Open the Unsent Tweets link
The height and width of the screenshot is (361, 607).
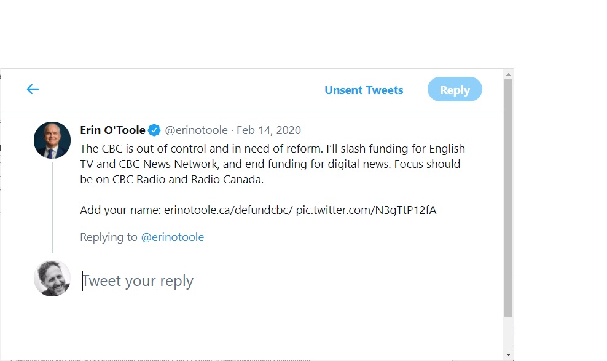[x=364, y=90]
